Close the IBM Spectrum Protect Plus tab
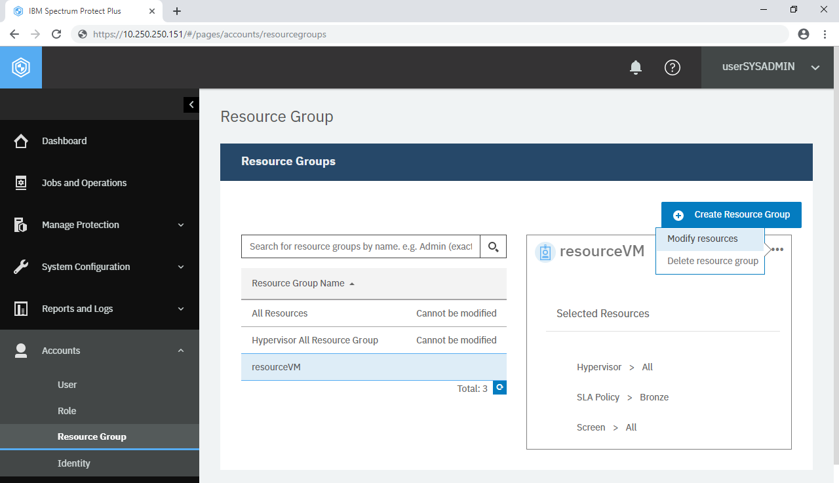839x483 pixels. pos(152,11)
